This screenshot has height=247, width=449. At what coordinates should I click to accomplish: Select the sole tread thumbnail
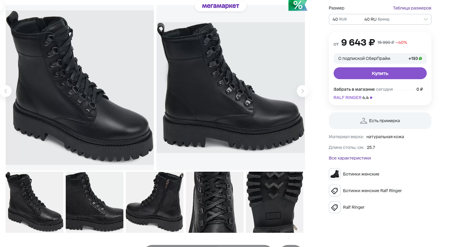point(274,202)
